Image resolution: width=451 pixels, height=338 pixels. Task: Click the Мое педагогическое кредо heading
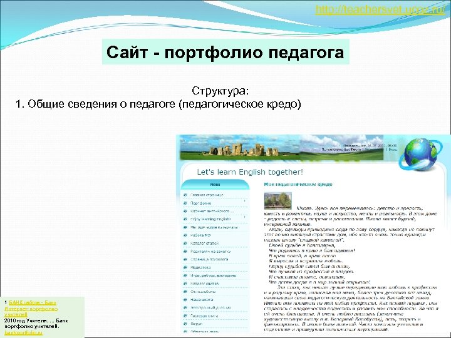(x=298, y=184)
